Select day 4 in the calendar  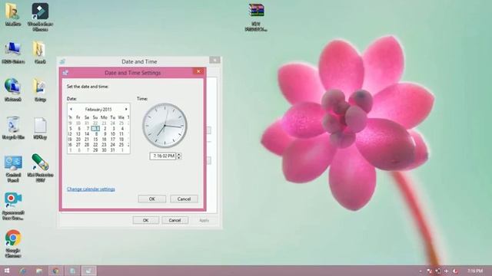122,129
